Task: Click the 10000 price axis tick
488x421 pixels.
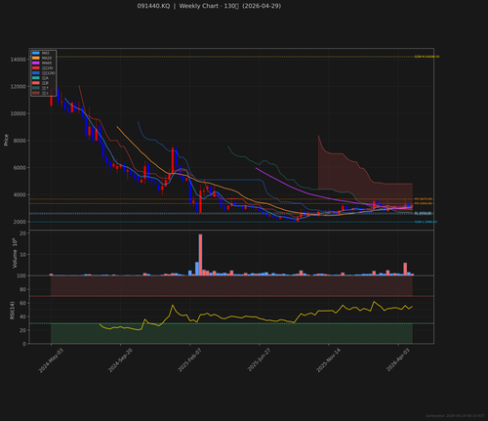Action: (18, 113)
